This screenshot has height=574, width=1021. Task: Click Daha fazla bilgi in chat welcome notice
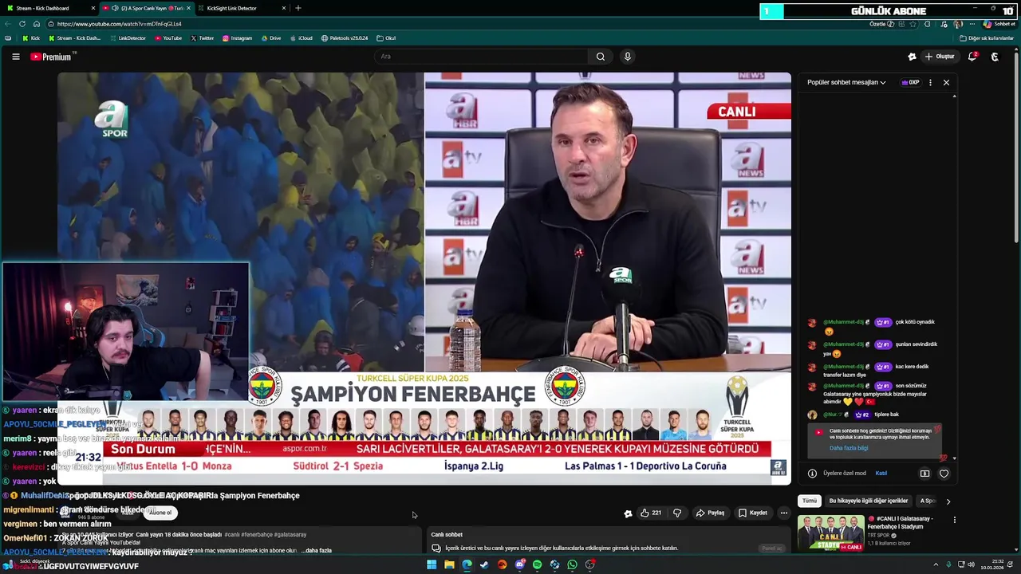click(849, 448)
